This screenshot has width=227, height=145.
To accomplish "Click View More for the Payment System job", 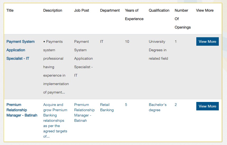I will point(207,41).
